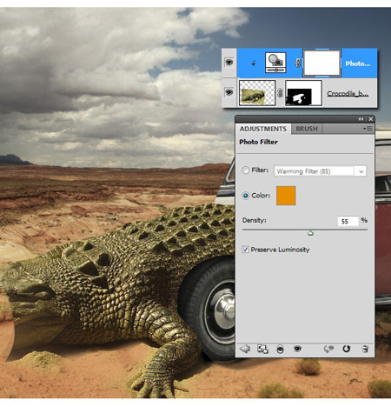The image size is (391, 407).
Task: Click the return to adjustment list arrow
Action: 245,349
